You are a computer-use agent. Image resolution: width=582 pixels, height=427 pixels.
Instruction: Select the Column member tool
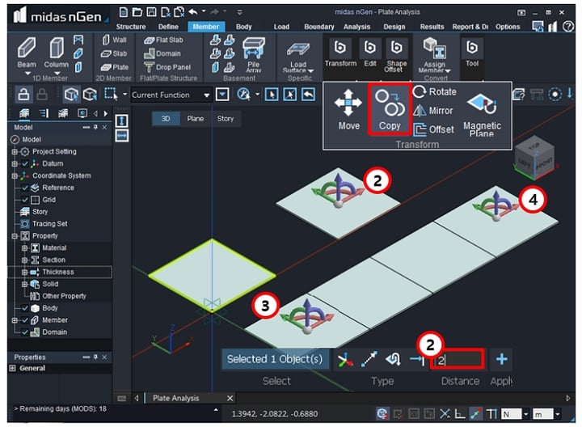tap(56, 53)
